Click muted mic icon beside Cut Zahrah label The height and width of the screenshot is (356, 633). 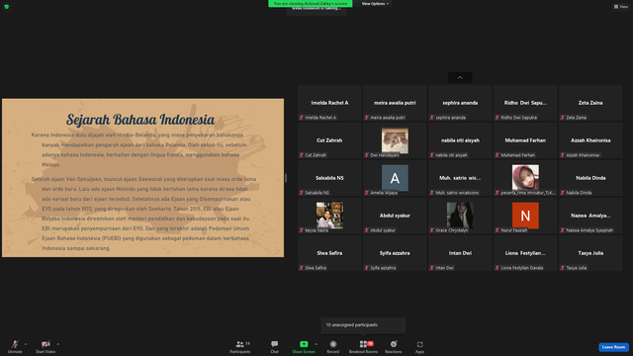(x=301, y=155)
